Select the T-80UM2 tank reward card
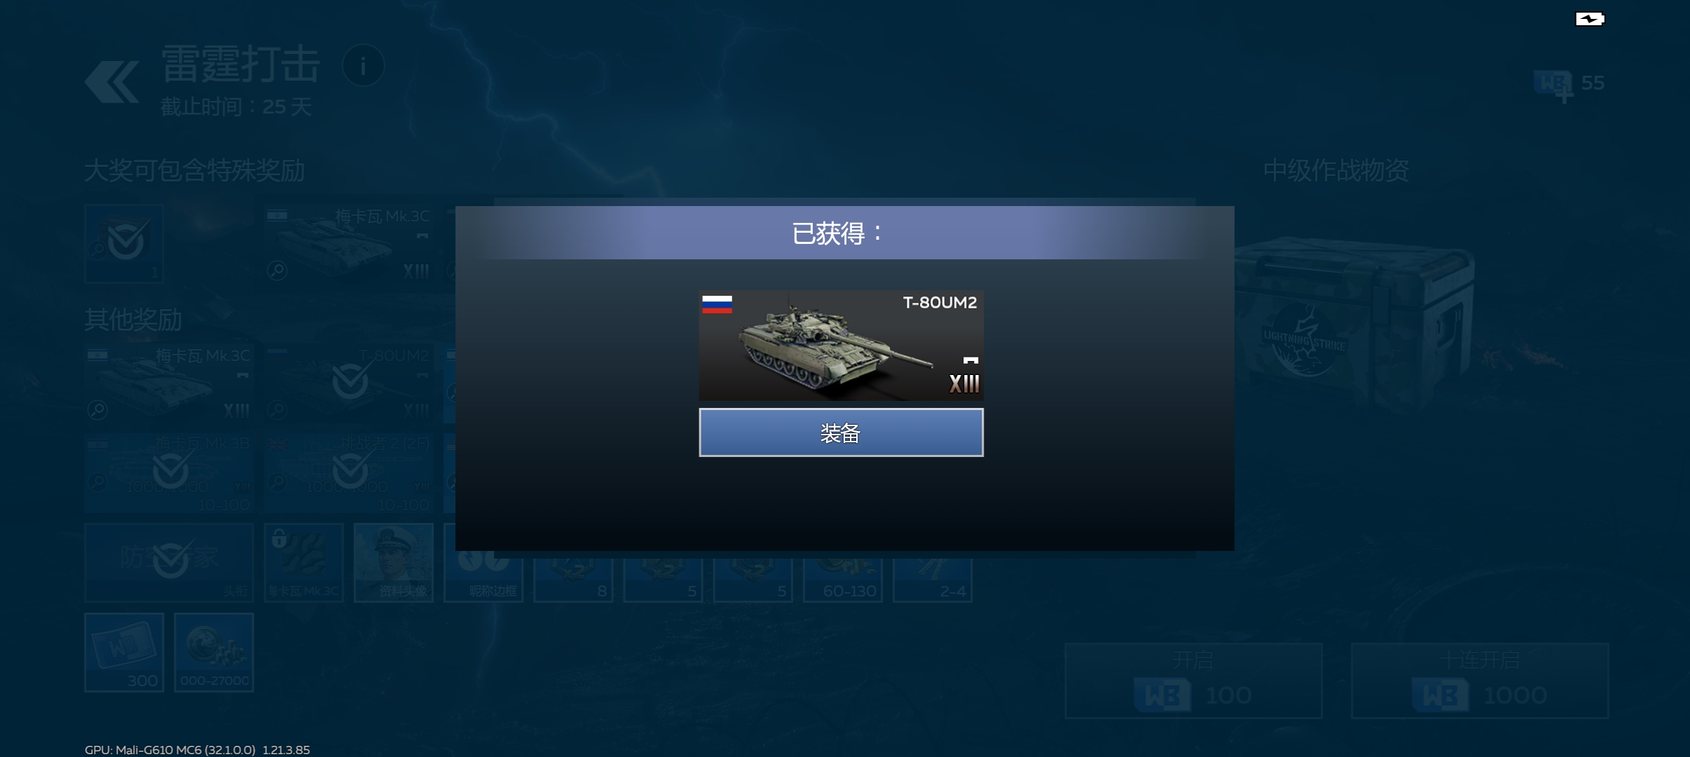This screenshot has height=757, width=1690. (841, 346)
